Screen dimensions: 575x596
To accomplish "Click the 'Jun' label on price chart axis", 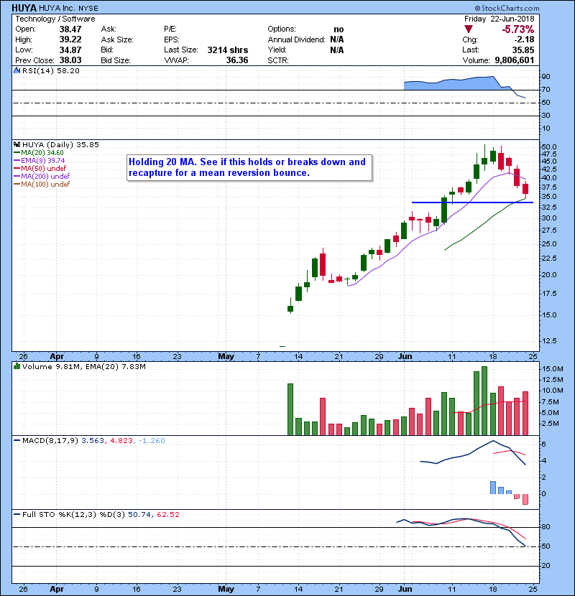I will (405, 357).
